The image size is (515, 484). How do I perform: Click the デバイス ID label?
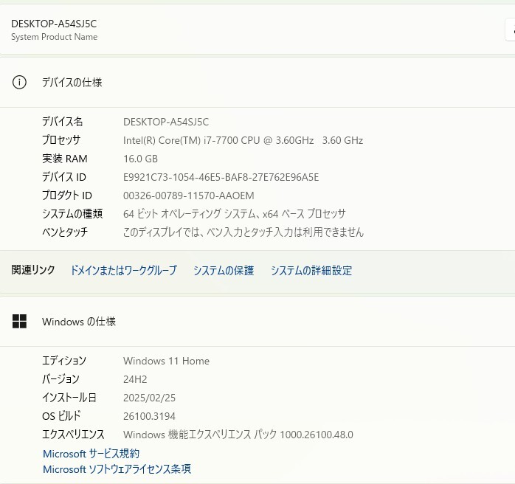pos(64,177)
